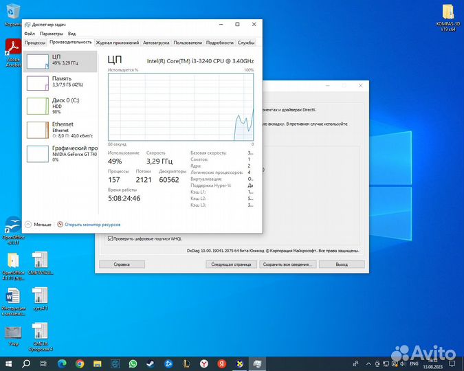
Task: Select the Графический процессор NVIDIA GeForce item
Action: (60, 154)
